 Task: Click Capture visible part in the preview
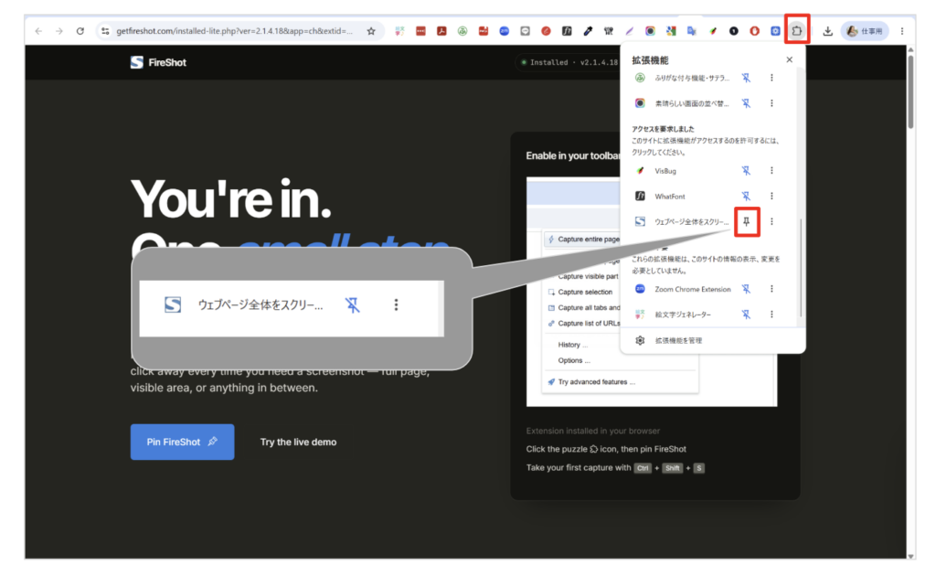click(x=588, y=276)
